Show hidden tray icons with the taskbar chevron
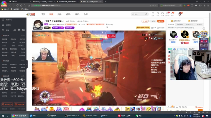Image resolution: width=211 pixels, height=118 pixels. point(174,116)
